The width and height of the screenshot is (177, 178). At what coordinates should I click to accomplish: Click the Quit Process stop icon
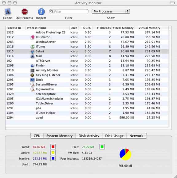pos(25,12)
